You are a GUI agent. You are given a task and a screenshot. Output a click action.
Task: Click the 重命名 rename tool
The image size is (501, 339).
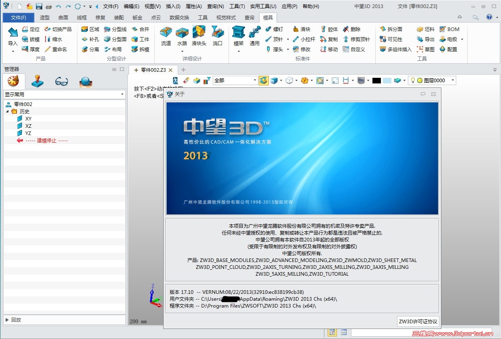coord(56,49)
